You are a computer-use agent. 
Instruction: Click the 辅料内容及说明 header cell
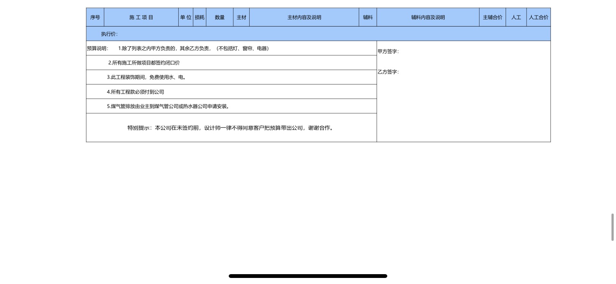point(428,17)
